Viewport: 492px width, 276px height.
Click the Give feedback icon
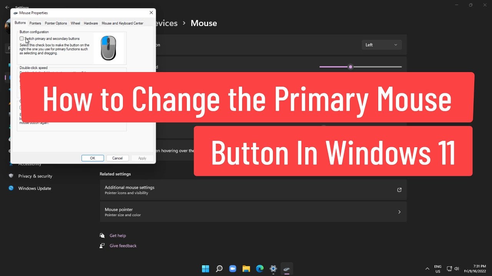tap(102, 246)
